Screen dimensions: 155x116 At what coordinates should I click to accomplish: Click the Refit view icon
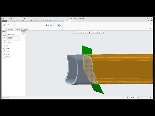tap(75, 32)
